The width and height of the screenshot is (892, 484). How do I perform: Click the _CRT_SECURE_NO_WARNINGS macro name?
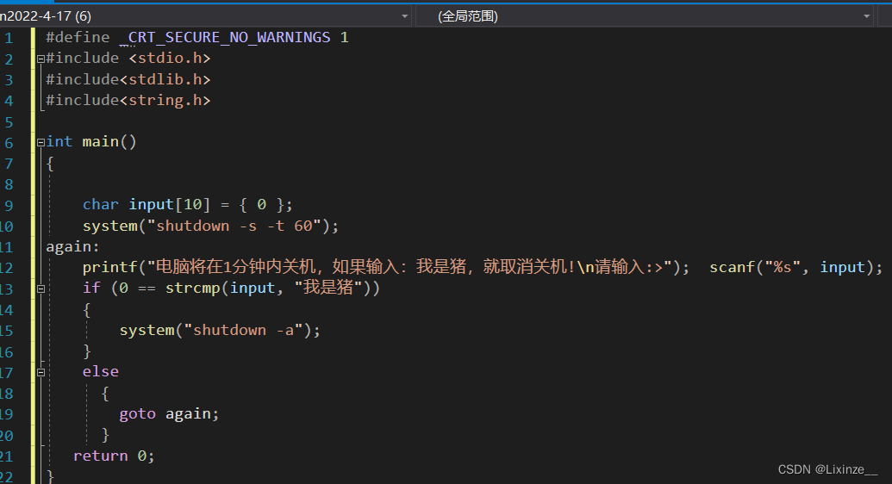click(225, 38)
